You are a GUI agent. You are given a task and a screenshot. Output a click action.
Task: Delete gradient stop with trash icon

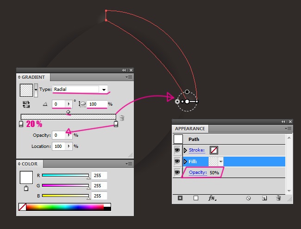coord(122,119)
